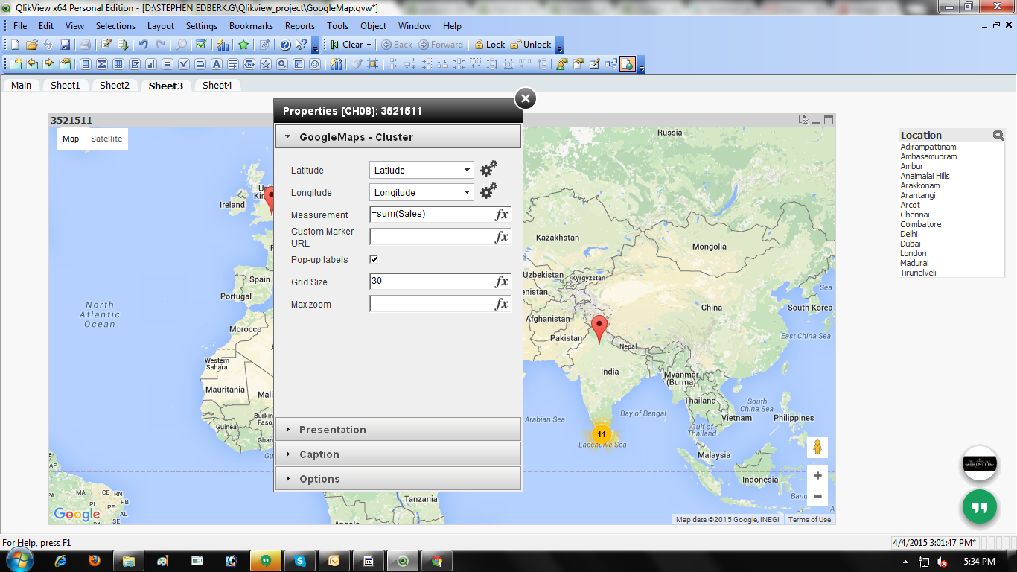Screen dimensions: 1017x572
Task: Create a Chart with bar chart icon
Action: 151,64
